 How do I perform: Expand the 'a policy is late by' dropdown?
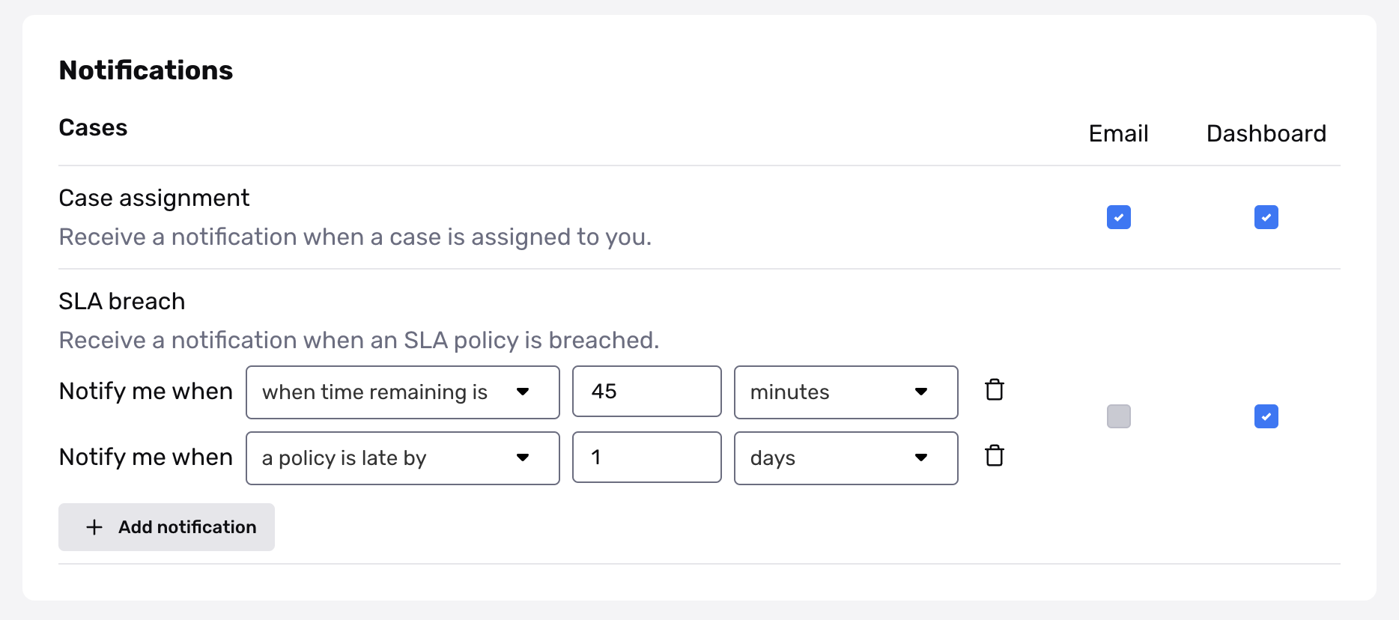coord(402,458)
